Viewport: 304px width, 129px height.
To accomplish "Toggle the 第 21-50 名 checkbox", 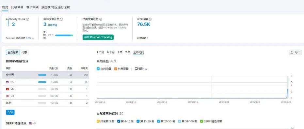I will (x=159, y=121).
